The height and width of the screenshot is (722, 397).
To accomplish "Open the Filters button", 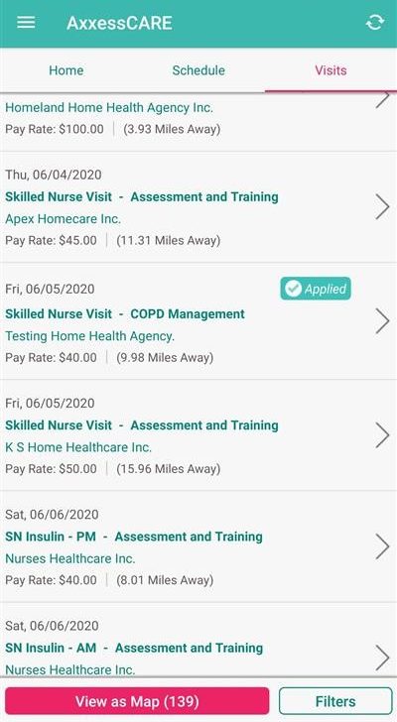I will pyautogui.click(x=335, y=701).
